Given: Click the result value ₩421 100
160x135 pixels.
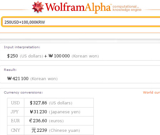Looking at the screenshot, I should tap(18, 79).
